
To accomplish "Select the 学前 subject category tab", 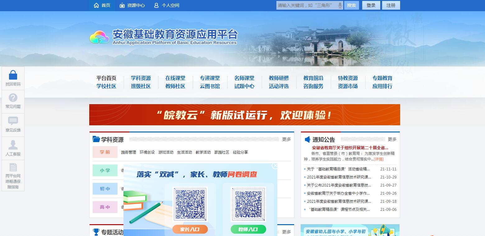I will pyautogui.click(x=105, y=152).
